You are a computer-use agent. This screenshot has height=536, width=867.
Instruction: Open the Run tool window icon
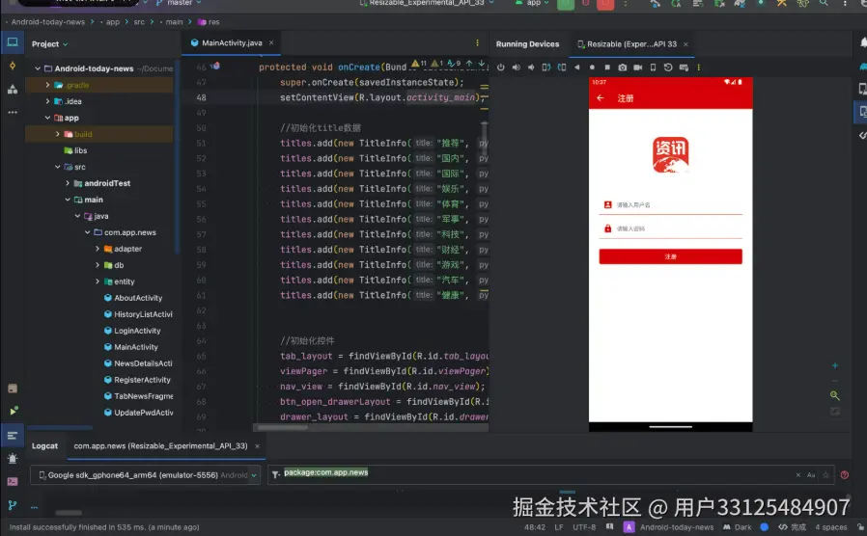tap(14, 411)
